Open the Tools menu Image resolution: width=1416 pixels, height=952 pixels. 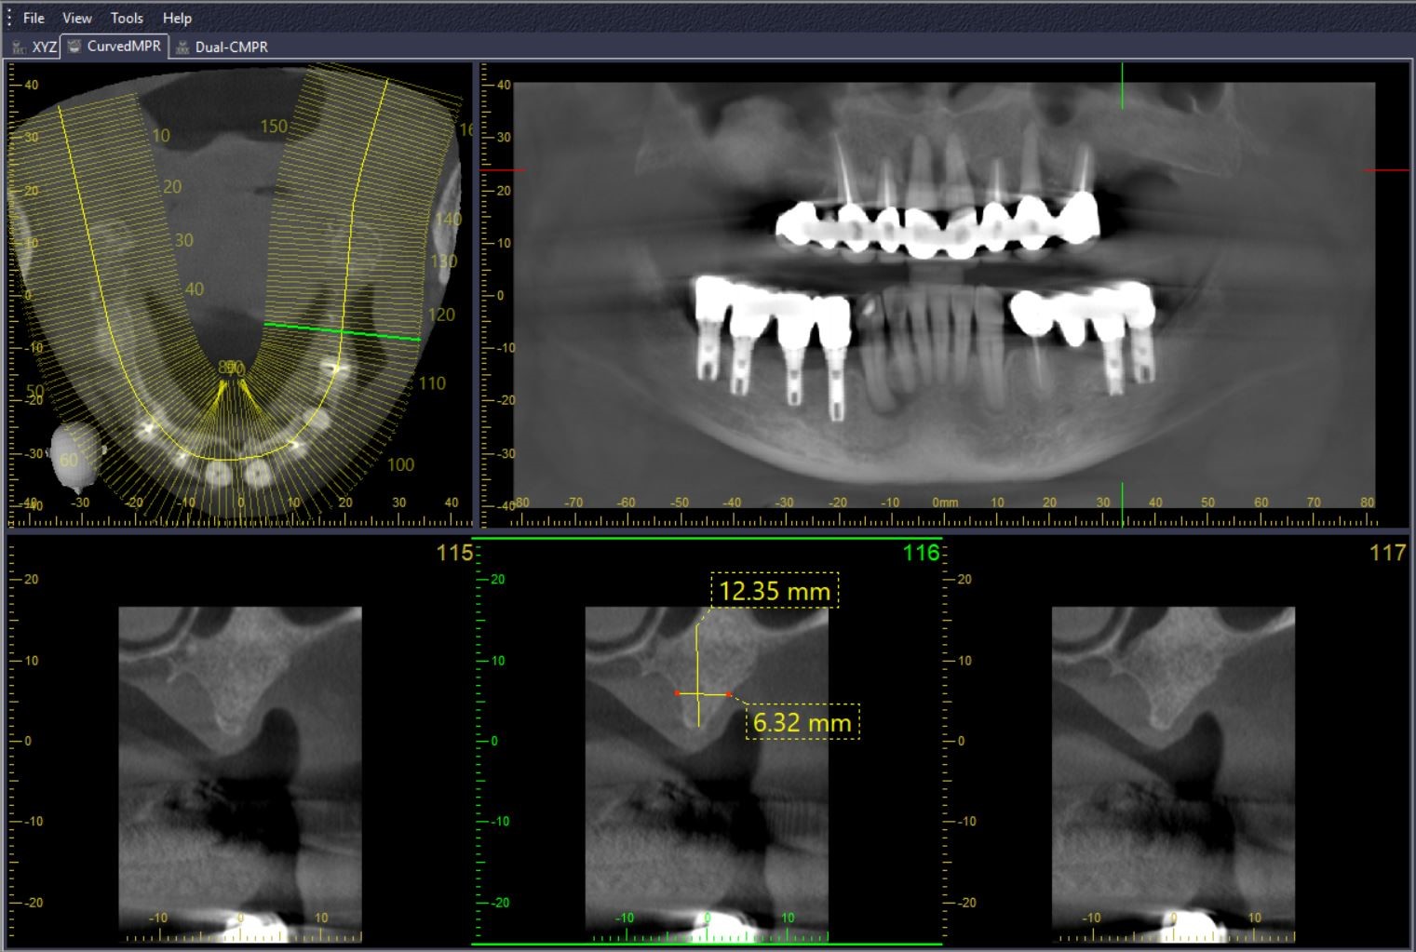click(x=127, y=18)
